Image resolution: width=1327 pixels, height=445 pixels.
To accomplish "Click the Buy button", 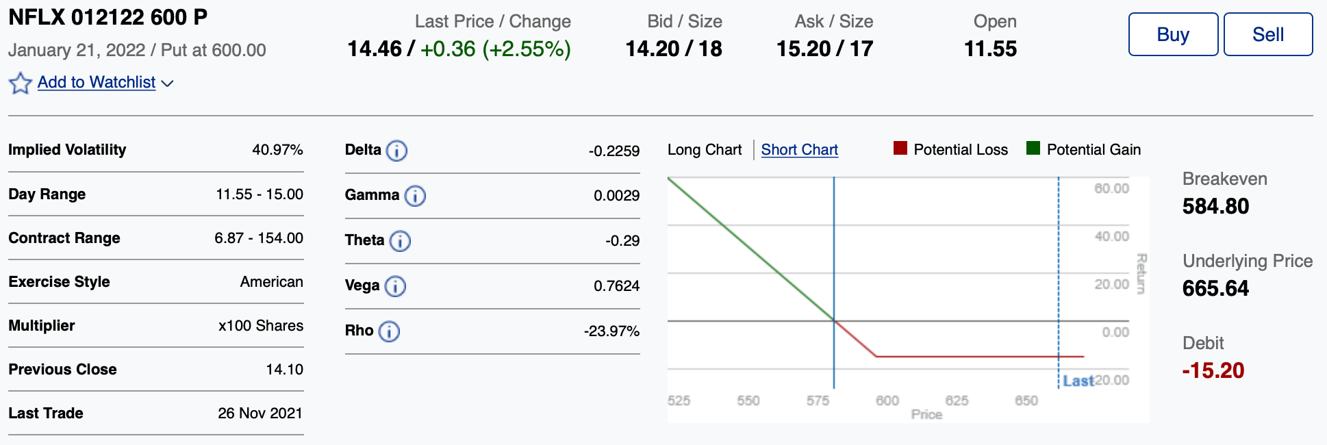I will pos(1172,34).
